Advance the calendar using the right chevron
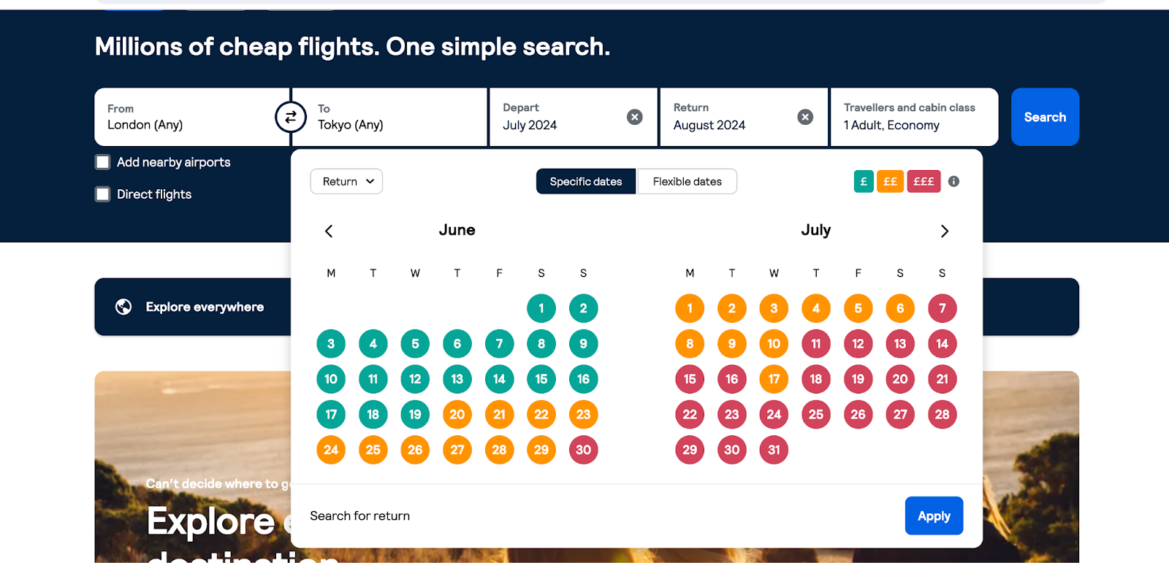 pyautogui.click(x=944, y=231)
